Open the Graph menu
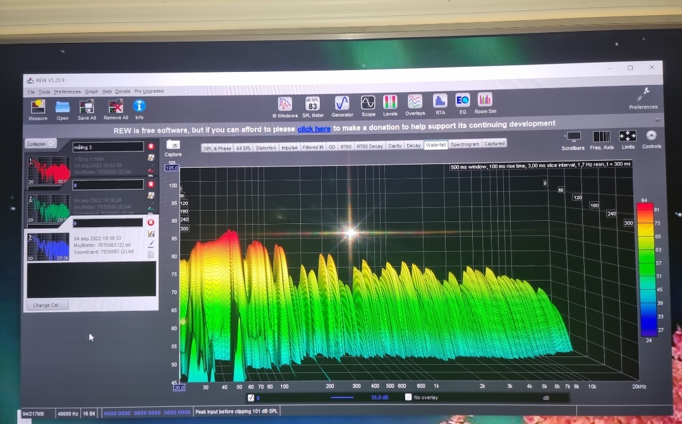 click(92, 91)
